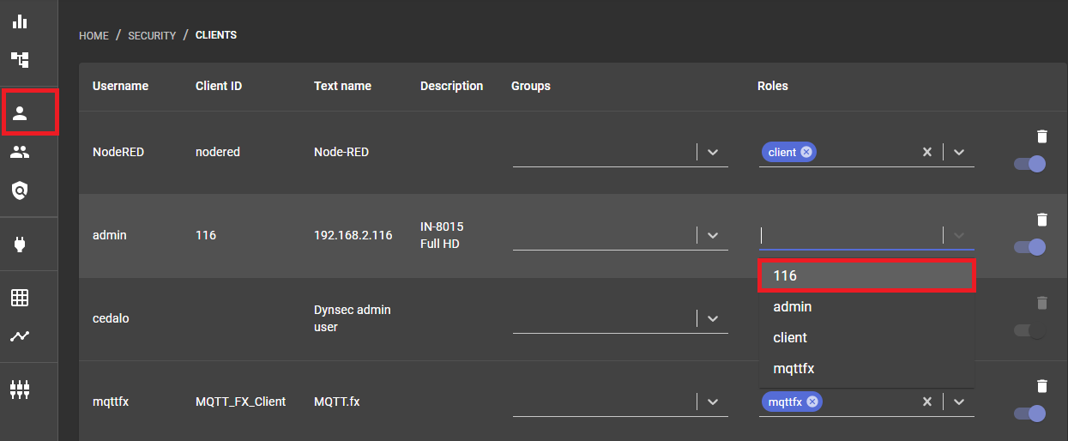Expand the Groups dropdown for cedalo

[x=712, y=318]
